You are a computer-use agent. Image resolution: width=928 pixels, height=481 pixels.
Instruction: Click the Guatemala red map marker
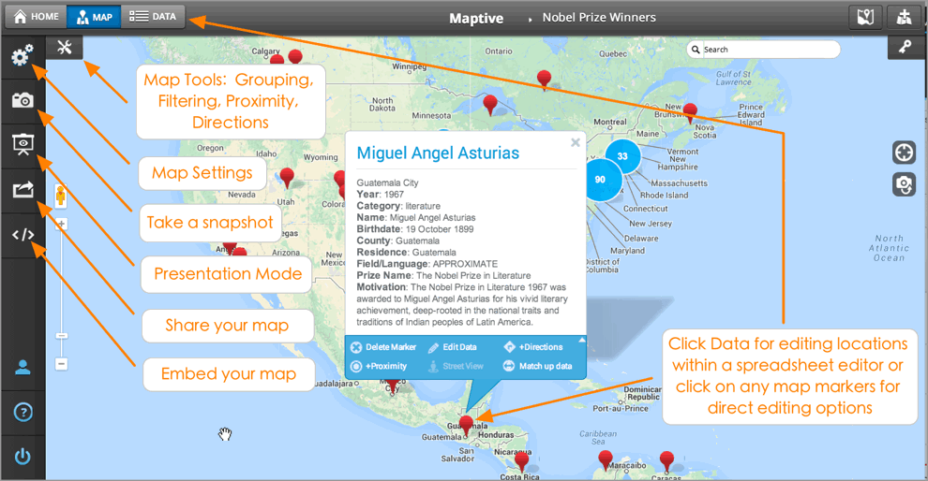tap(467, 424)
